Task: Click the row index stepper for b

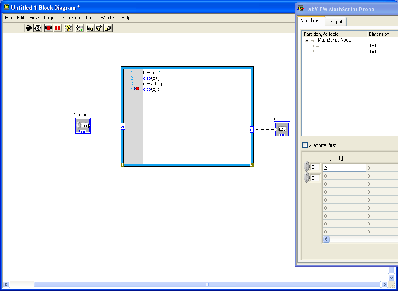Action: (x=307, y=168)
